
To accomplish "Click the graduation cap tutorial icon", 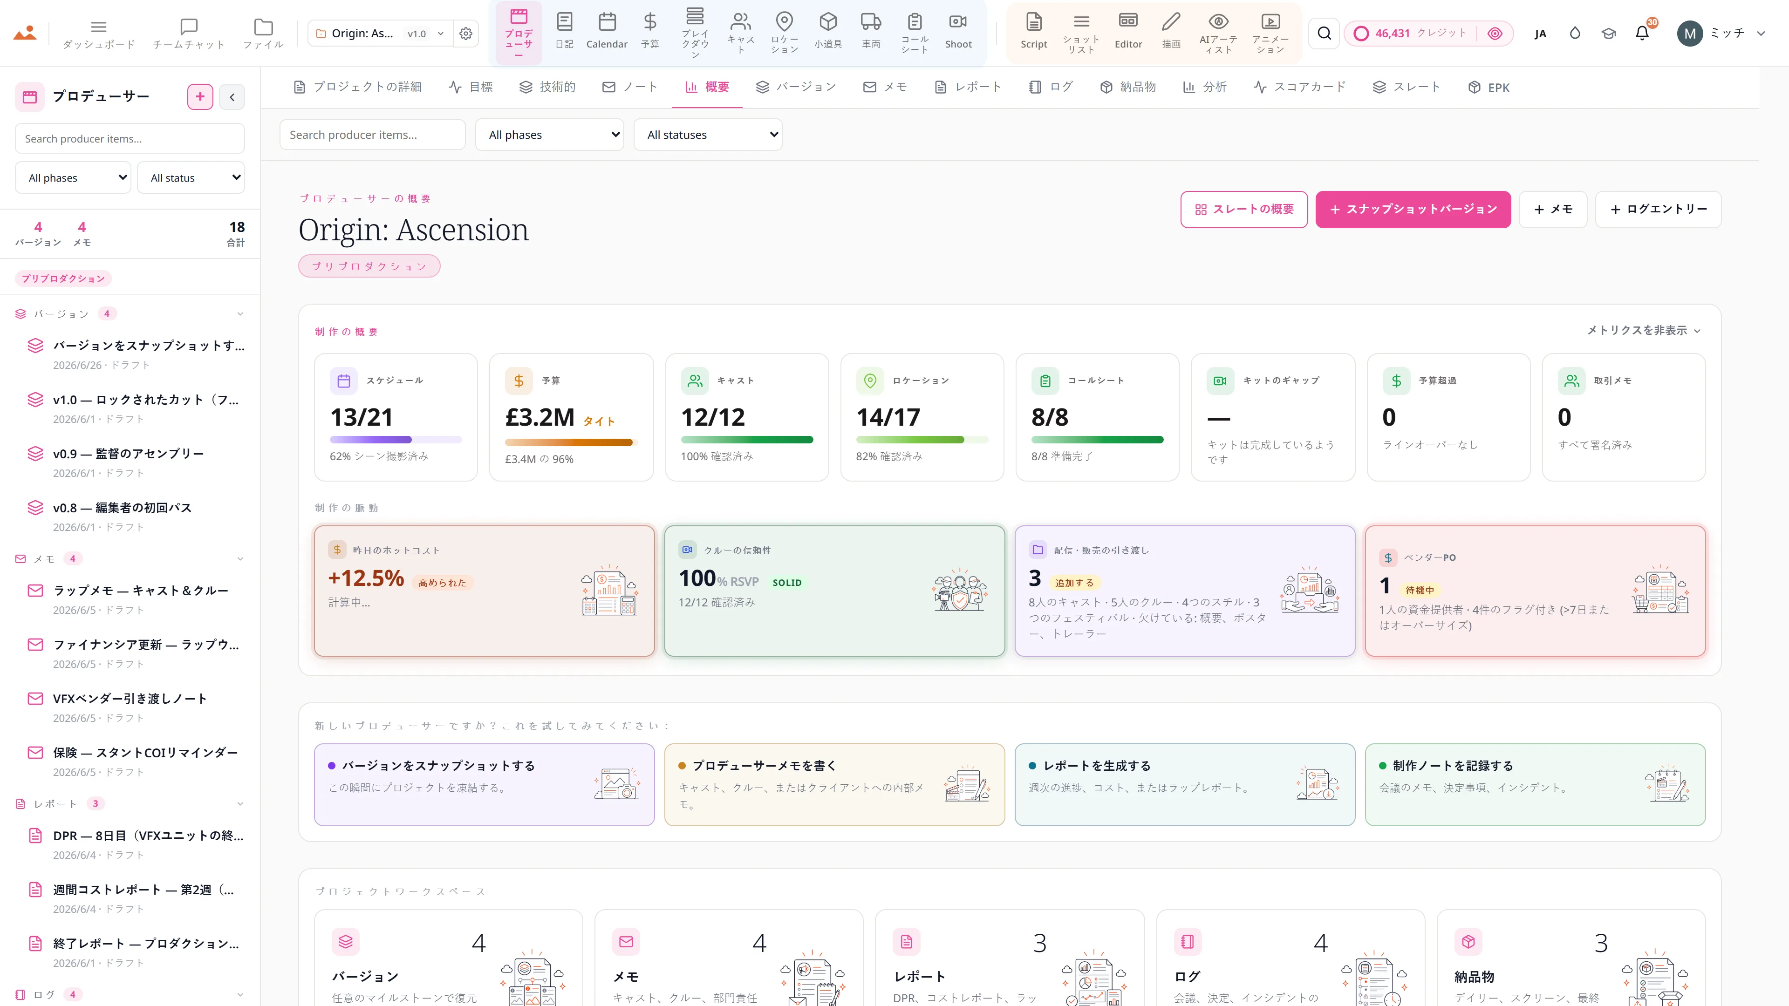I will 1608,34.
